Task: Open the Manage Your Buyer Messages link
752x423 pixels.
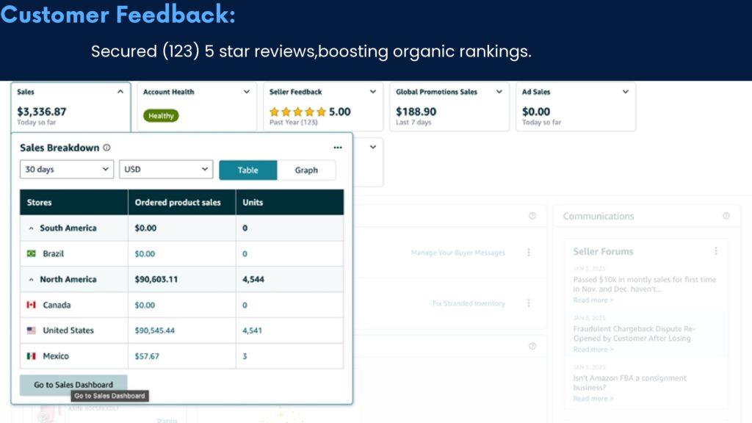Action: 458,253
